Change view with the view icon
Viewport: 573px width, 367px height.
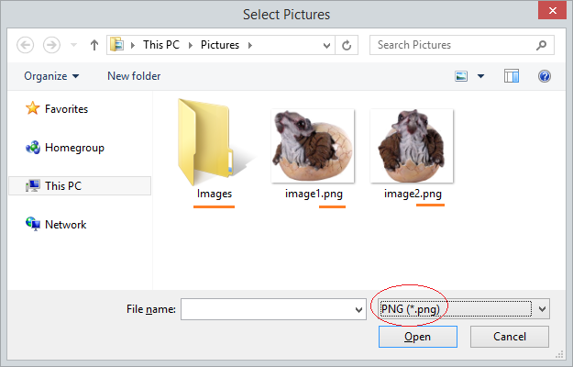pyautogui.click(x=461, y=76)
